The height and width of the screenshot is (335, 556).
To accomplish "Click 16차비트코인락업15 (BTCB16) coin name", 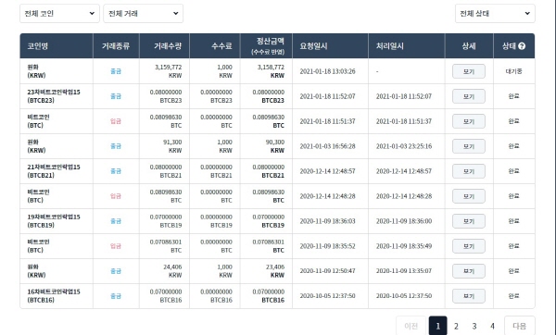I will point(54,296).
